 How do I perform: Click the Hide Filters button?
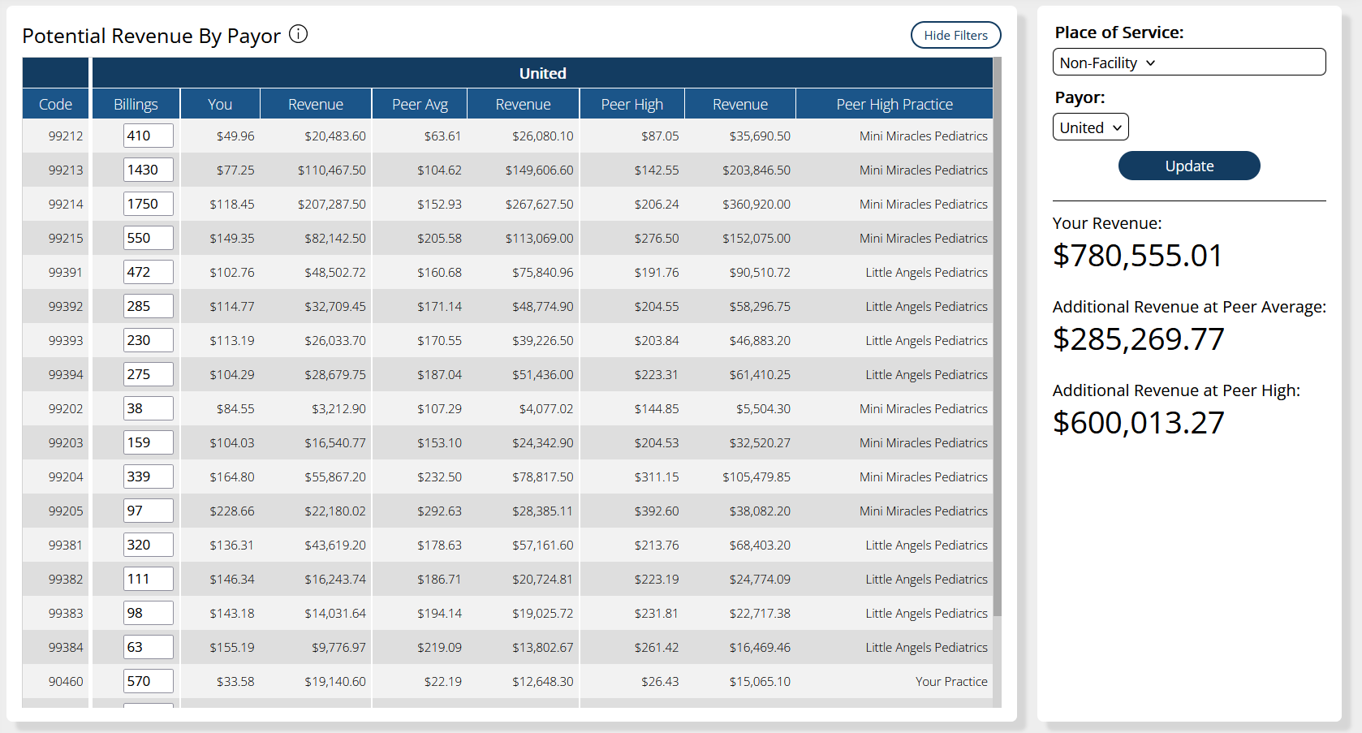pos(955,35)
